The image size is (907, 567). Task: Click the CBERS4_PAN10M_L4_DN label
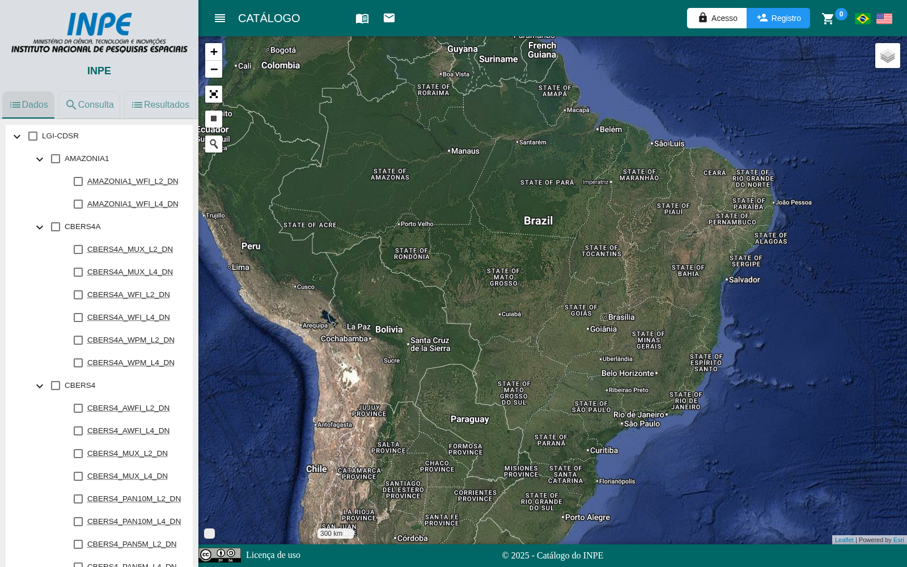coord(134,522)
